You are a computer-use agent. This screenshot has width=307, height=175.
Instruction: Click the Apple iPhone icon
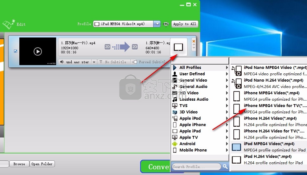click(x=175, y=125)
